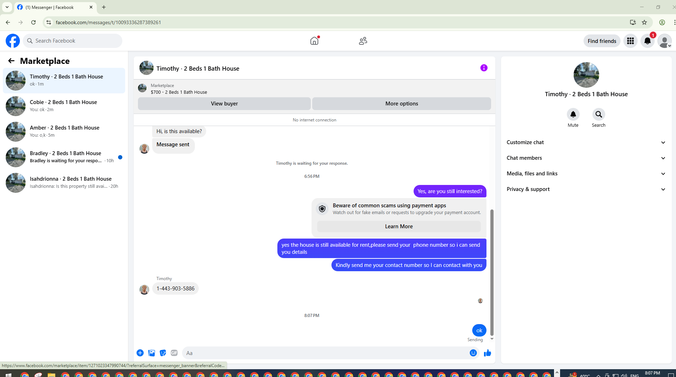Open the browser tab search dropdown
The height and width of the screenshot is (377, 676).
point(7,7)
